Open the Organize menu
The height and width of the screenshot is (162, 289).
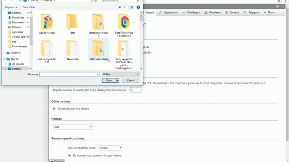click(x=11, y=7)
